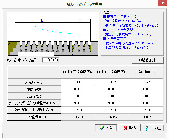Select block weight cell 4.431
The width and height of the screenshot is (169, 140).
(78, 117)
